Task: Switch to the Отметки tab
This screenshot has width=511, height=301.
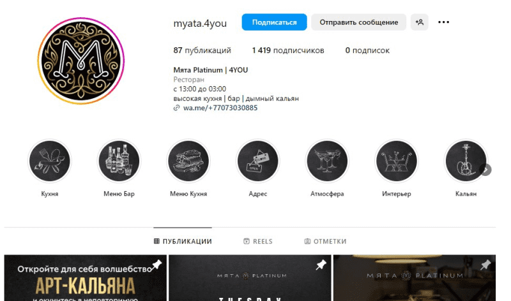Action: pyautogui.click(x=325, y=241)
